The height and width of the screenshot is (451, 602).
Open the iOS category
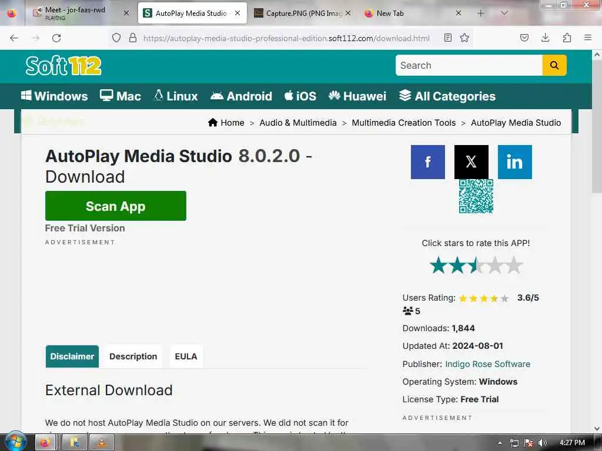pos(300,96)
